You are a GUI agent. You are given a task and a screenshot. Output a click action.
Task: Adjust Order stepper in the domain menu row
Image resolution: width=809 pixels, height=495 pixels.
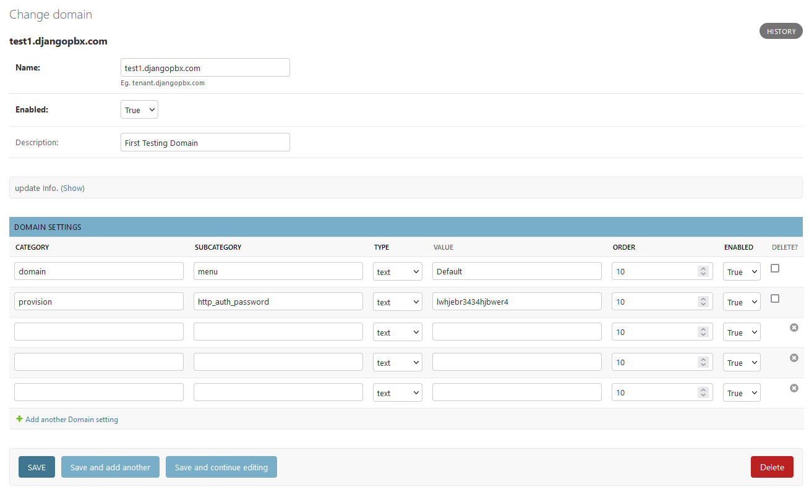[x=703, y=271]
